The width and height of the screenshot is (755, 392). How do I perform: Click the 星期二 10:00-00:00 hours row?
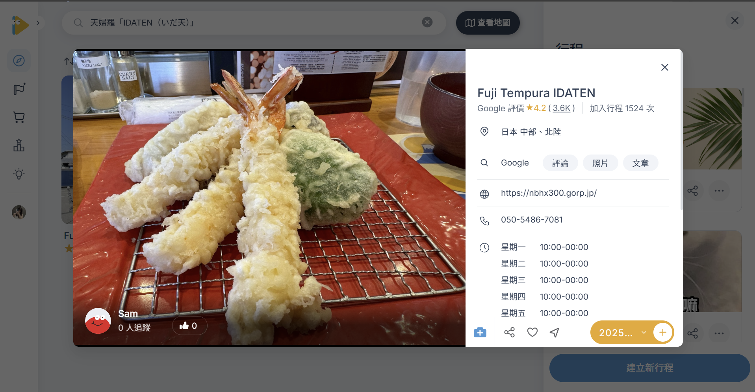[x=545, y=264]
